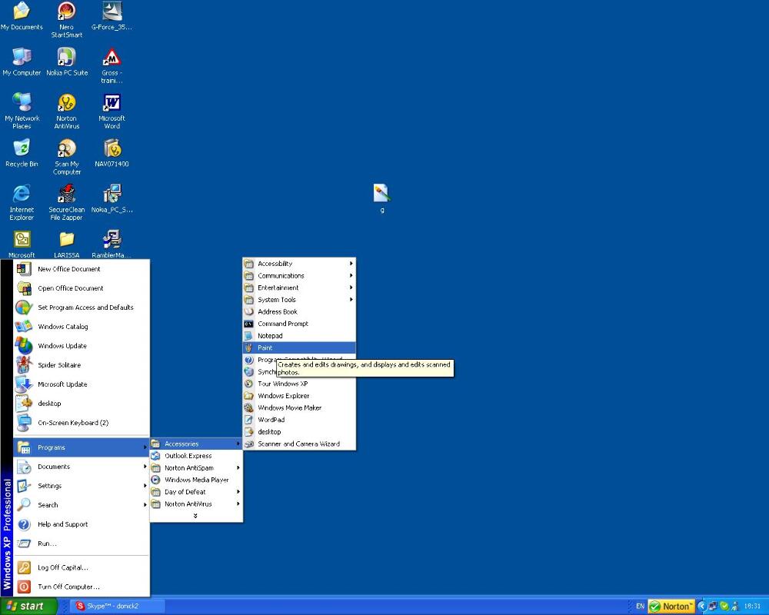
Task: Launch Norton AntiVirus desktop shortcut
Action: (x=67, y=111)
